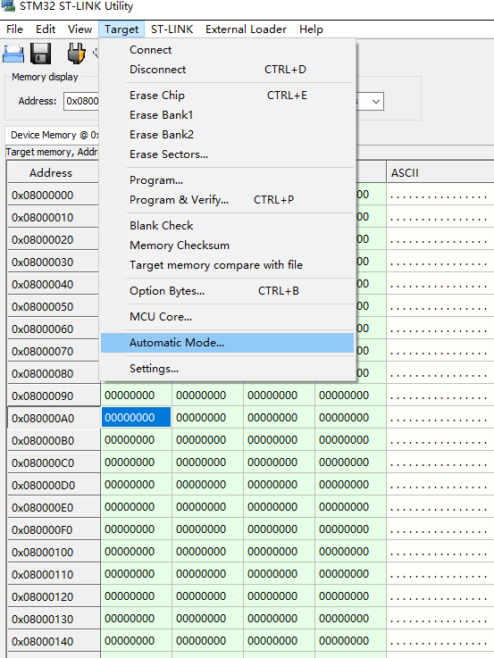
Task: Click address cell 0x080000A0
Action: tap(54, 418)
